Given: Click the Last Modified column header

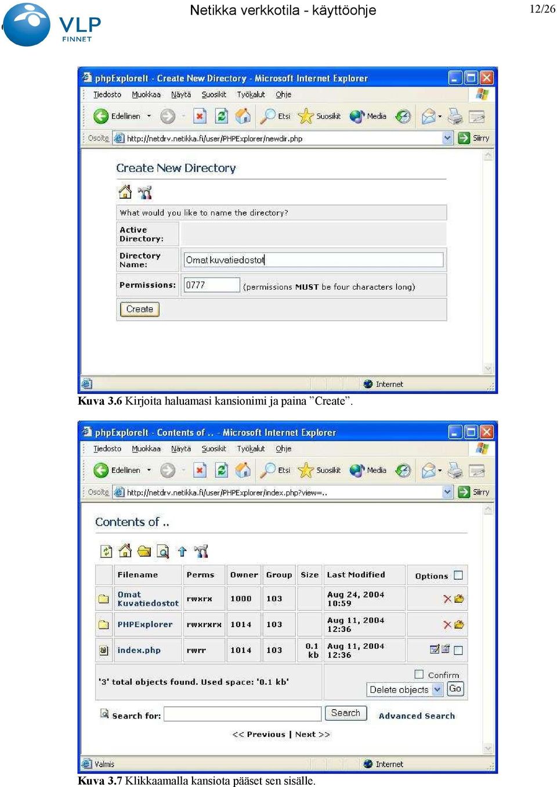Looking at the screenshot, I should pyautogui.click(x=356, y=574).
